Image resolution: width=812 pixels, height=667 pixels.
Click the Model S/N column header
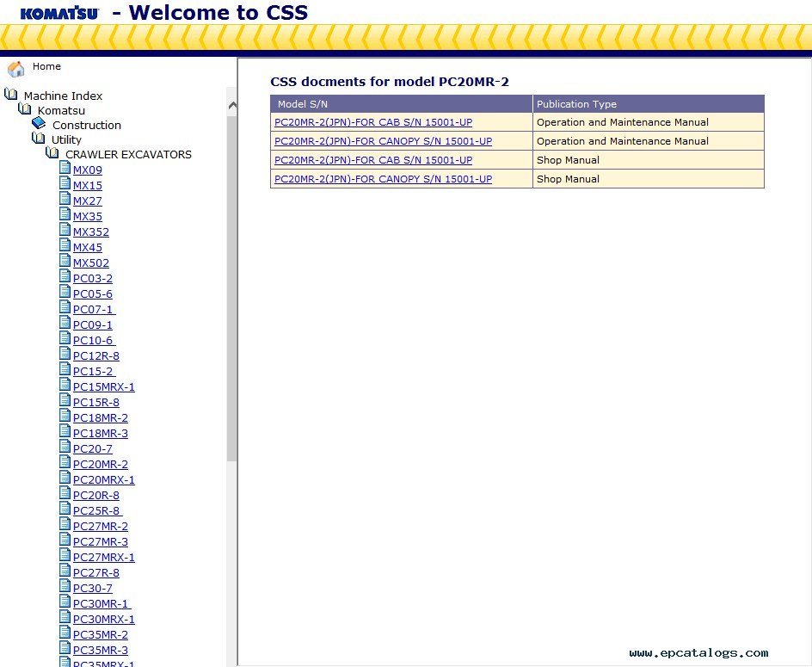click(x=402, y=103)
